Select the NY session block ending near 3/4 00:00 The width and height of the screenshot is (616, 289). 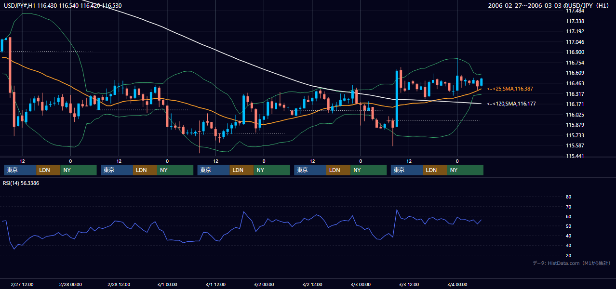click(465, 170)
